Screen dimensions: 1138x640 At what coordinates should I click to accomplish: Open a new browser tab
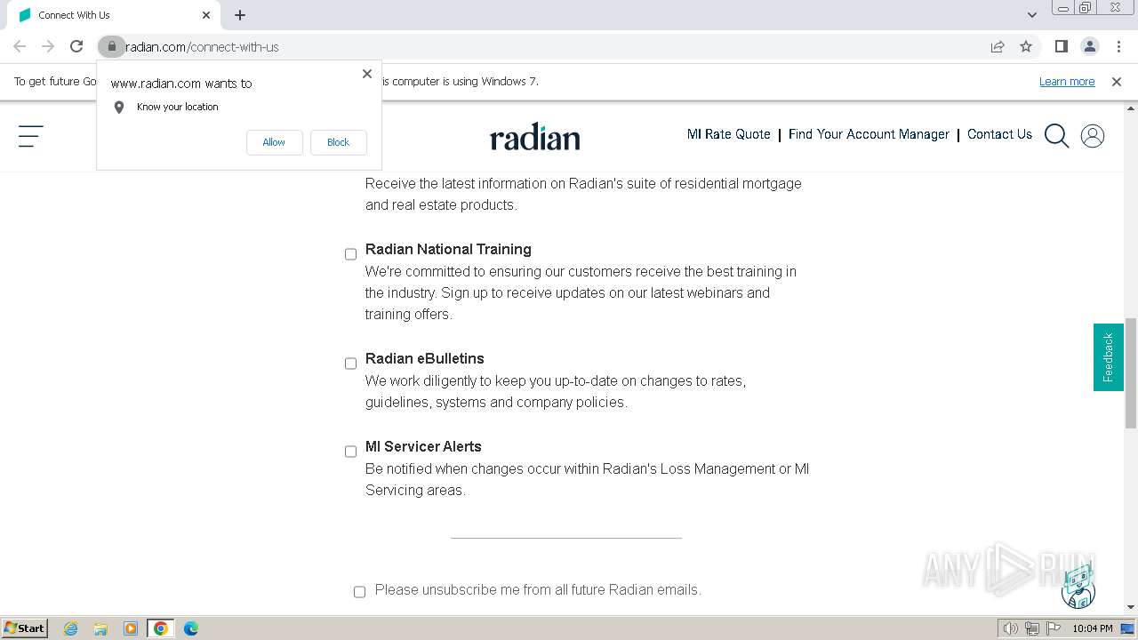pyautogui.click(x=240, y=15)
